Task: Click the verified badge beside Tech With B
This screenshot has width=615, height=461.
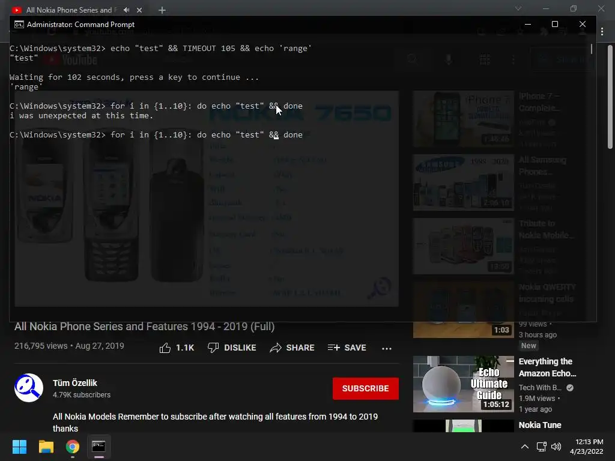Action: coord(570,388)
